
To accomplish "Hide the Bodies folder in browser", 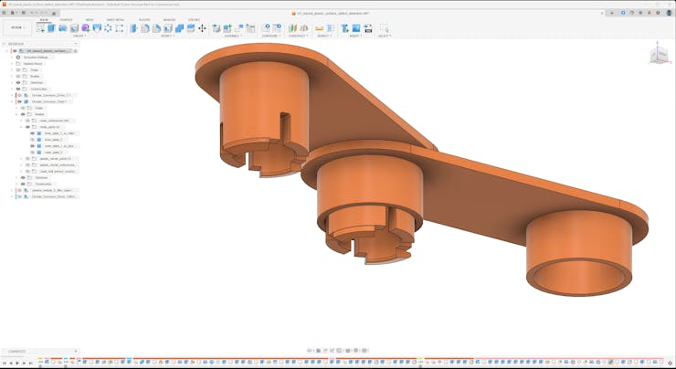I will tap(18, 76).
